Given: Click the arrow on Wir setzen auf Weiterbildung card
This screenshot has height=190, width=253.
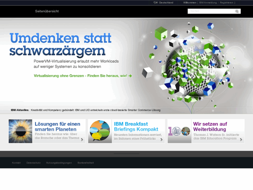Looking at the screenshot, I should pyautogui.click(x=241, y=139).
